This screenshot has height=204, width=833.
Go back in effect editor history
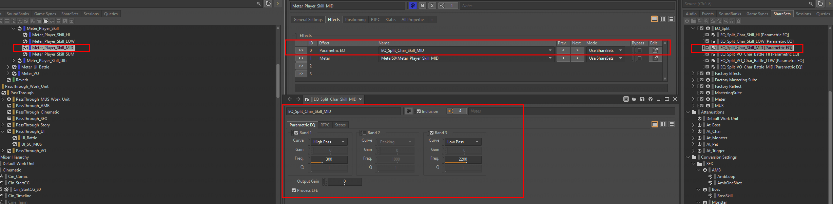[x=290, y=99]
